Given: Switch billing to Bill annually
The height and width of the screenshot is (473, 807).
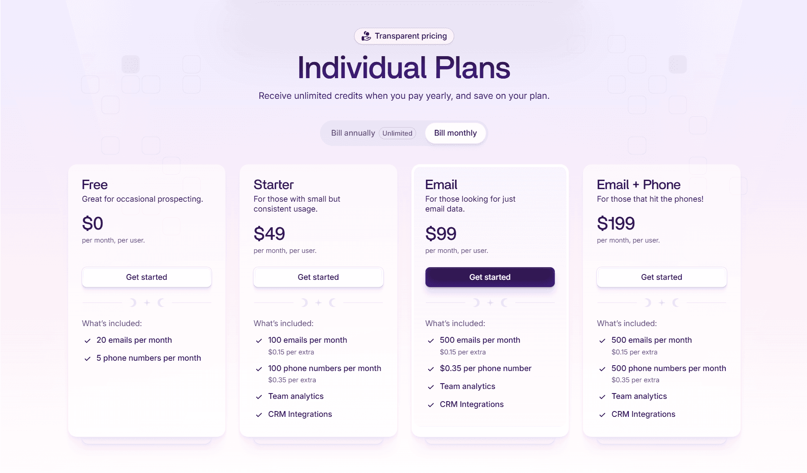Looking at the screenshot, I should tap(353, 133).
